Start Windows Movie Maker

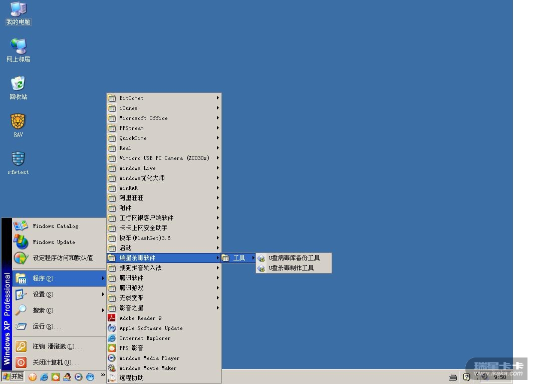[x=164, y=368]
